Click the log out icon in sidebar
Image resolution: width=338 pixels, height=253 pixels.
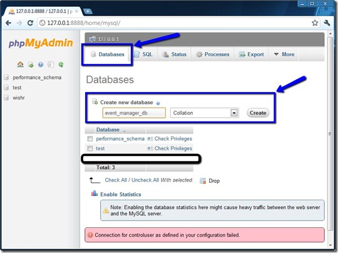point(31,65)
